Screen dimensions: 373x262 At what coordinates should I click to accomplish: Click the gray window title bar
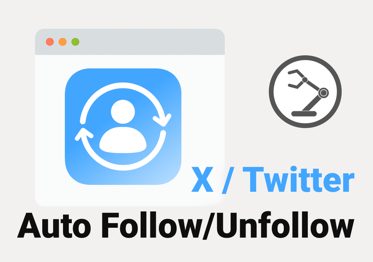(x=130, y=42)
